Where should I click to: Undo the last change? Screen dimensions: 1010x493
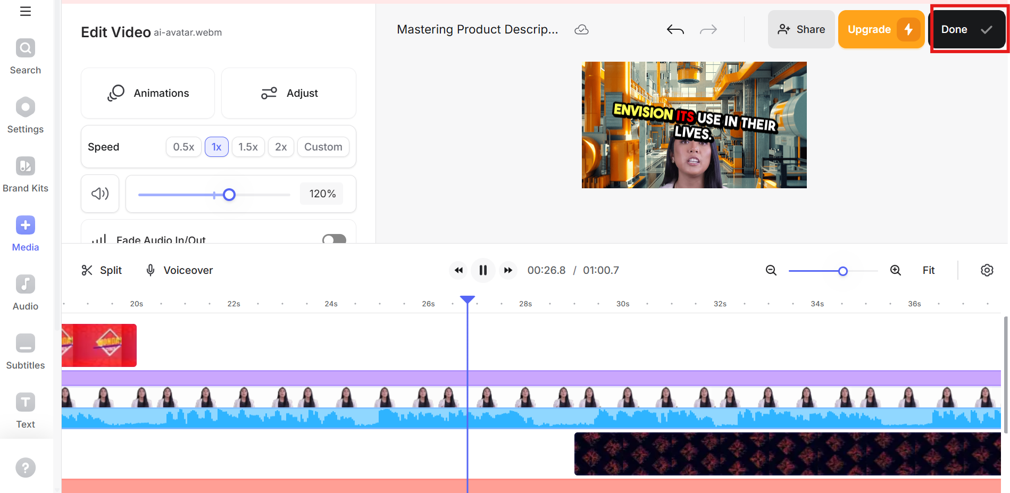[675, 29]
